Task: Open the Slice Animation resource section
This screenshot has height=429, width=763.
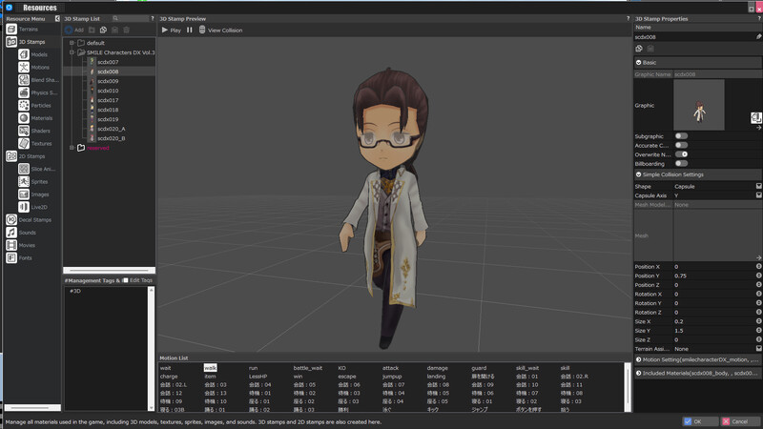Action: click(x=38, y=169)
